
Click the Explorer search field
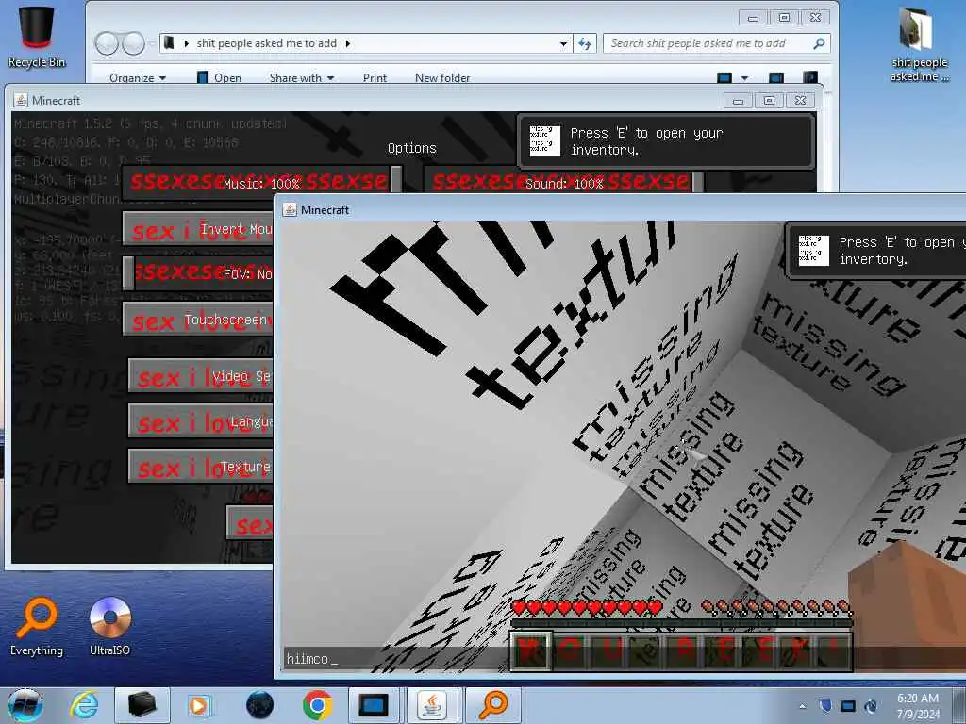[x=717, y=43]
